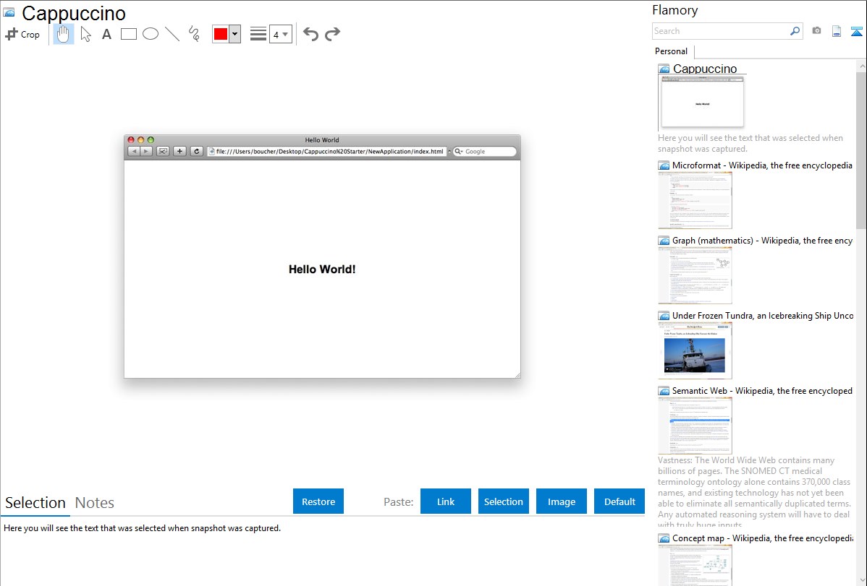The height and width of the screenshot is (586, 867).
Task: Paste as Image button
Action: click(561, 501)
